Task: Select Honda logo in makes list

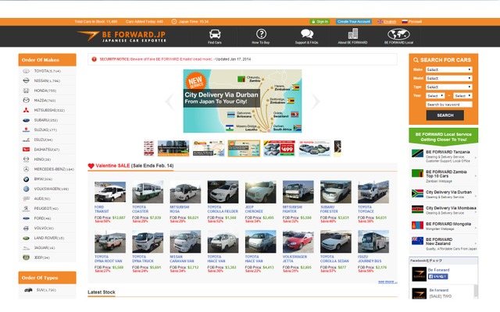Action: (26, 90)
